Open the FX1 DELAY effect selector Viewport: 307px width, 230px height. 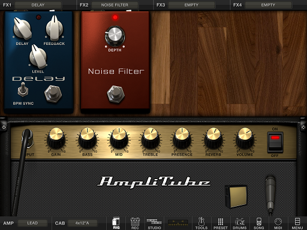pos(38,5)
